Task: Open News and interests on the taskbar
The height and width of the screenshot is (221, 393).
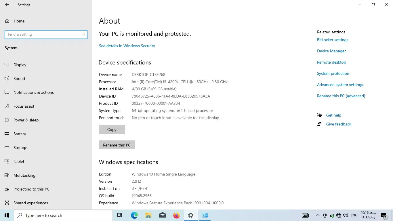Action: 305,215
